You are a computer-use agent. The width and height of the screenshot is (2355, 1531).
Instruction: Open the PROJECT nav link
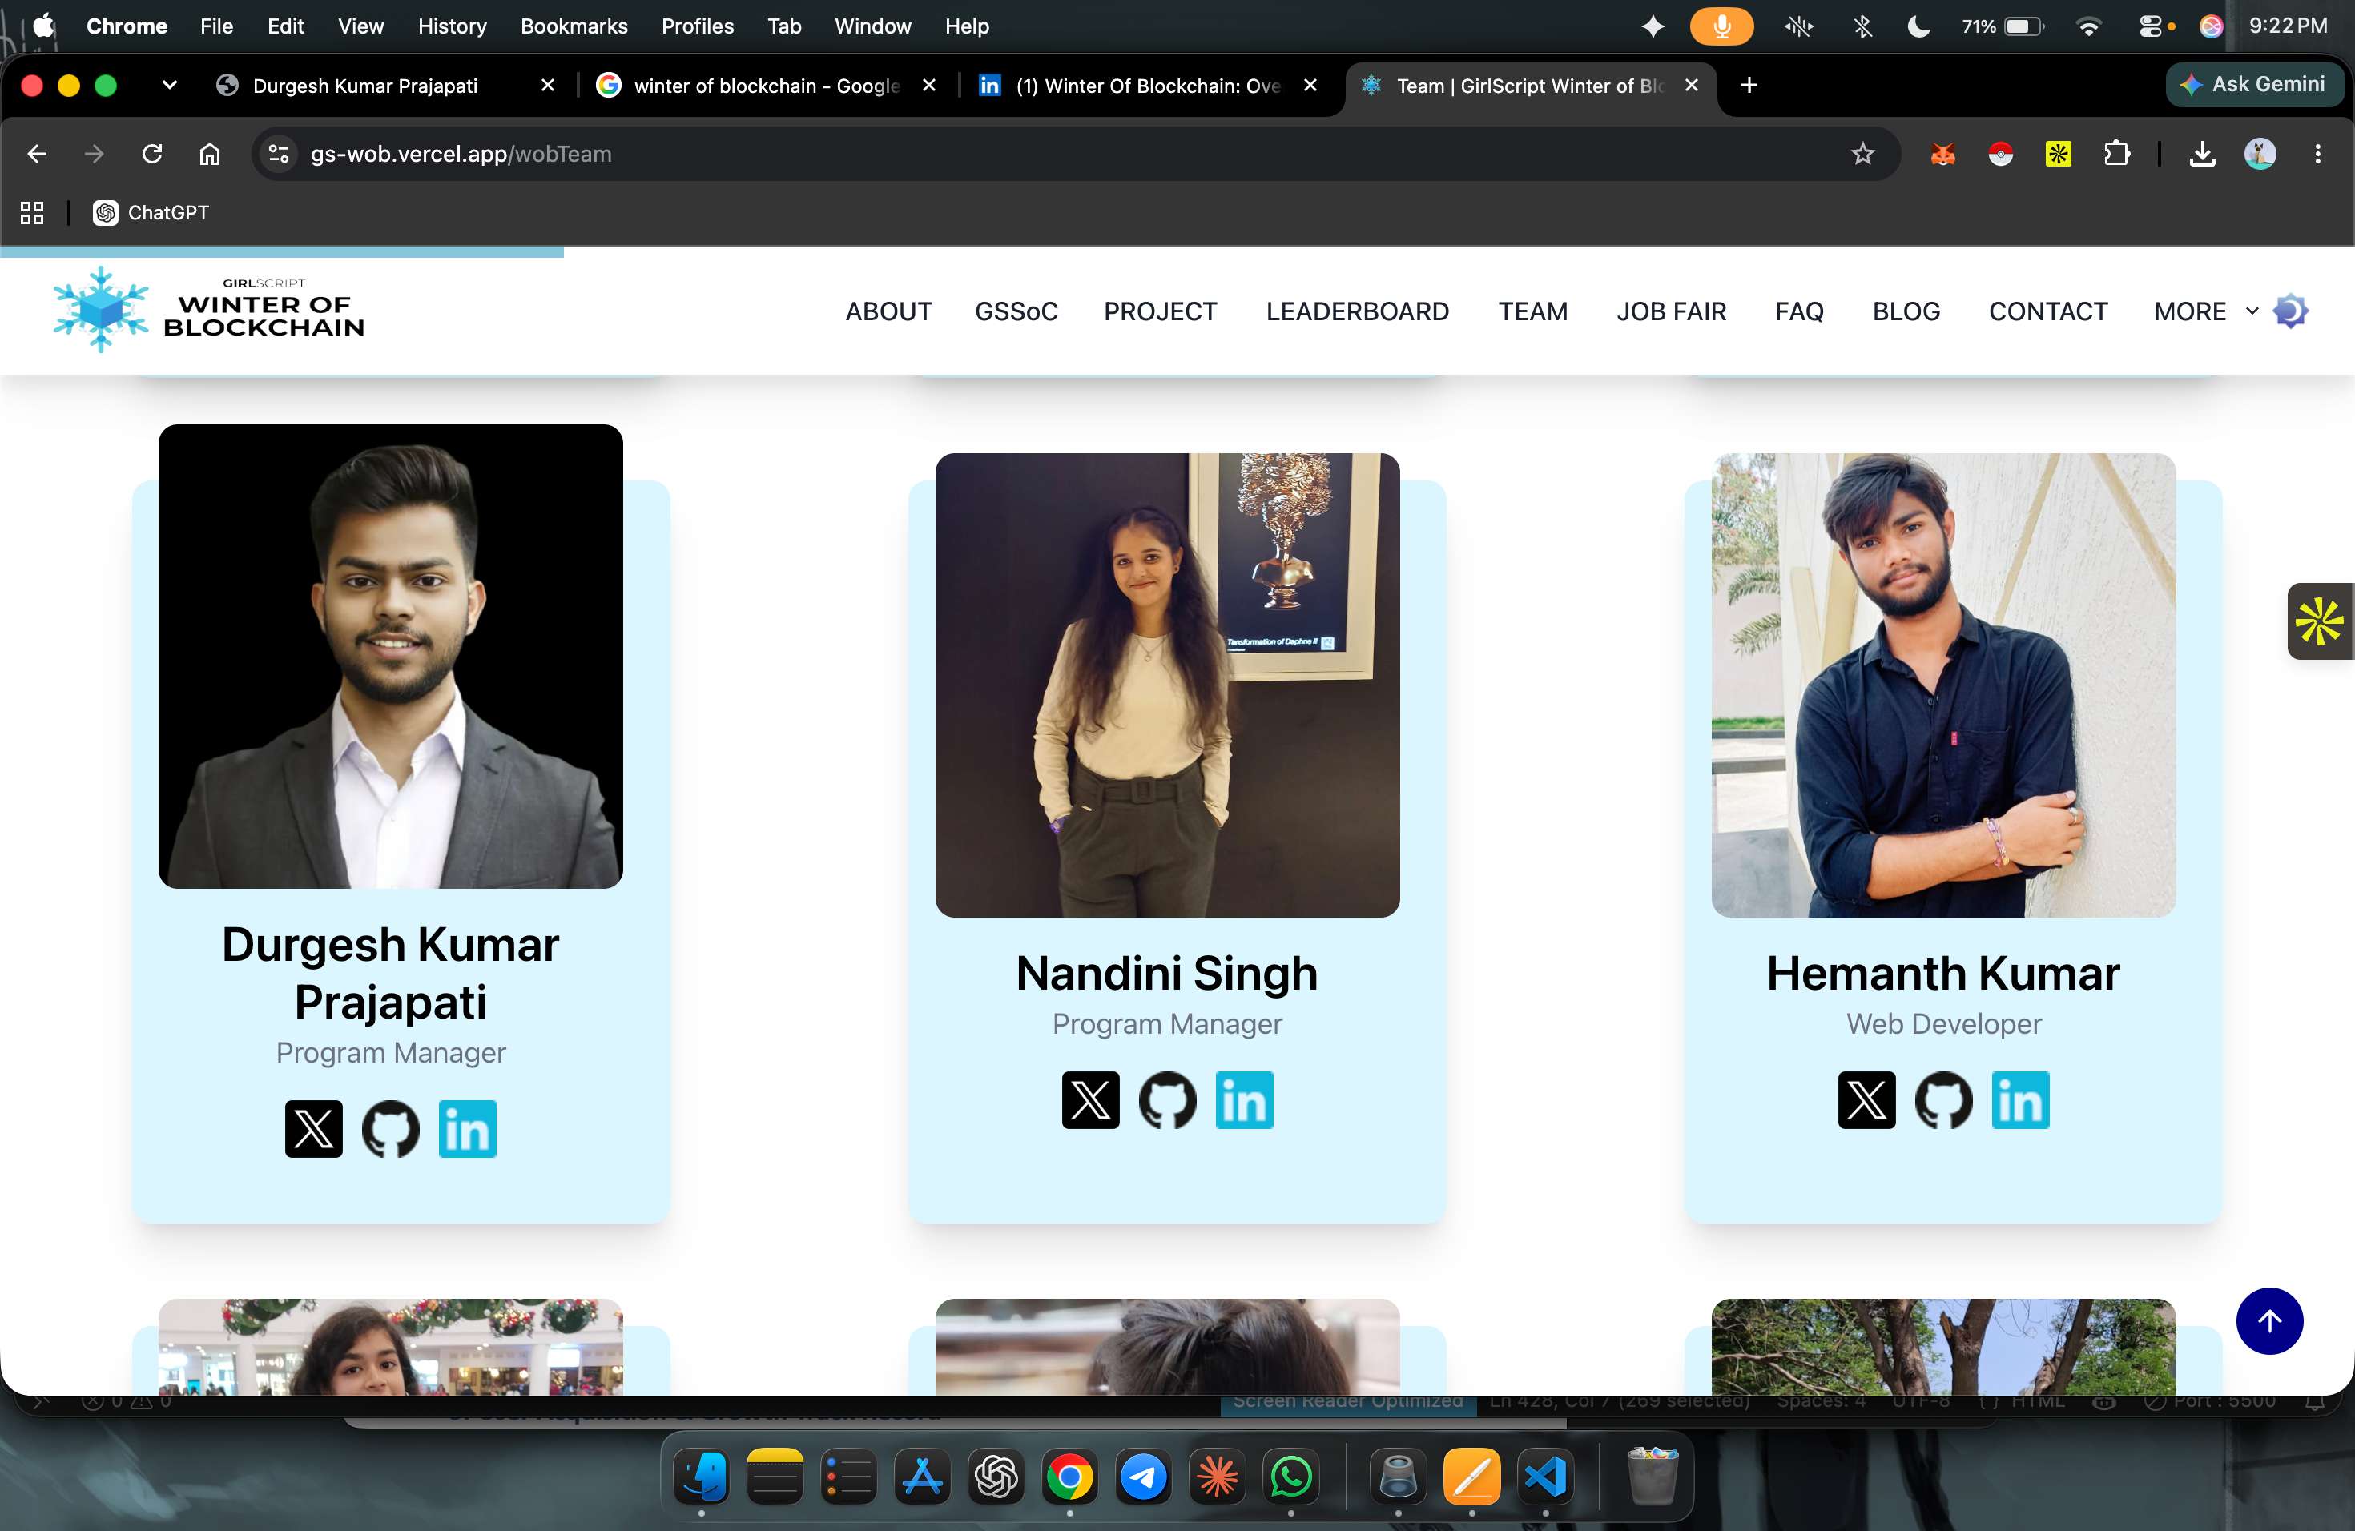pos(1161,311)
